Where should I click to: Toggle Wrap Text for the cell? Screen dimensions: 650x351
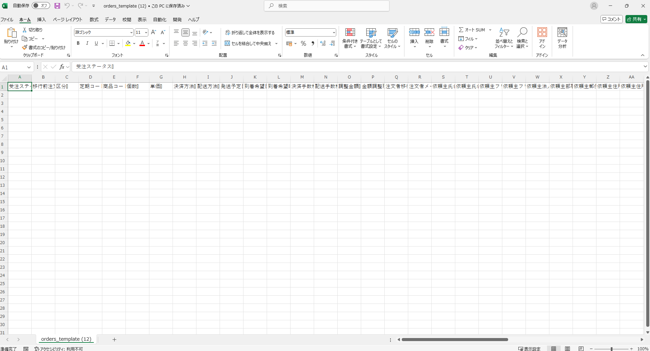tap(250, 32)
